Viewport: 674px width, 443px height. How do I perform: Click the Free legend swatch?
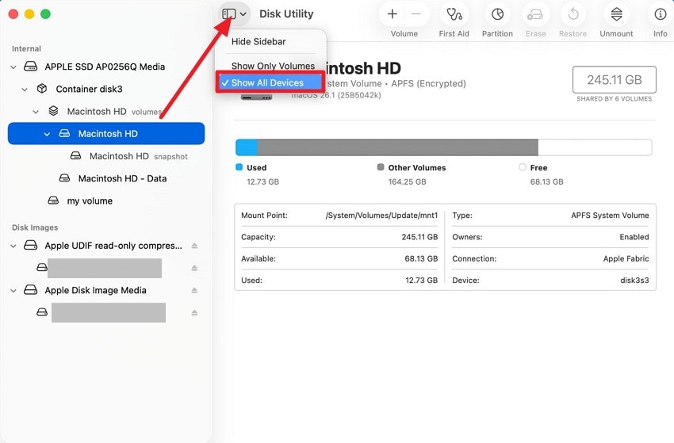coord(523,167)
